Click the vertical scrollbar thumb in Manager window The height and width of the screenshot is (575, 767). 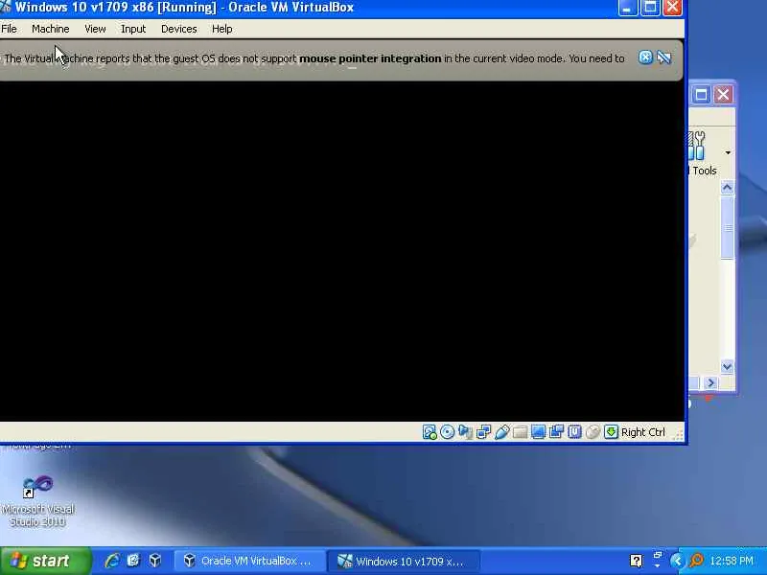coord(728,227)
